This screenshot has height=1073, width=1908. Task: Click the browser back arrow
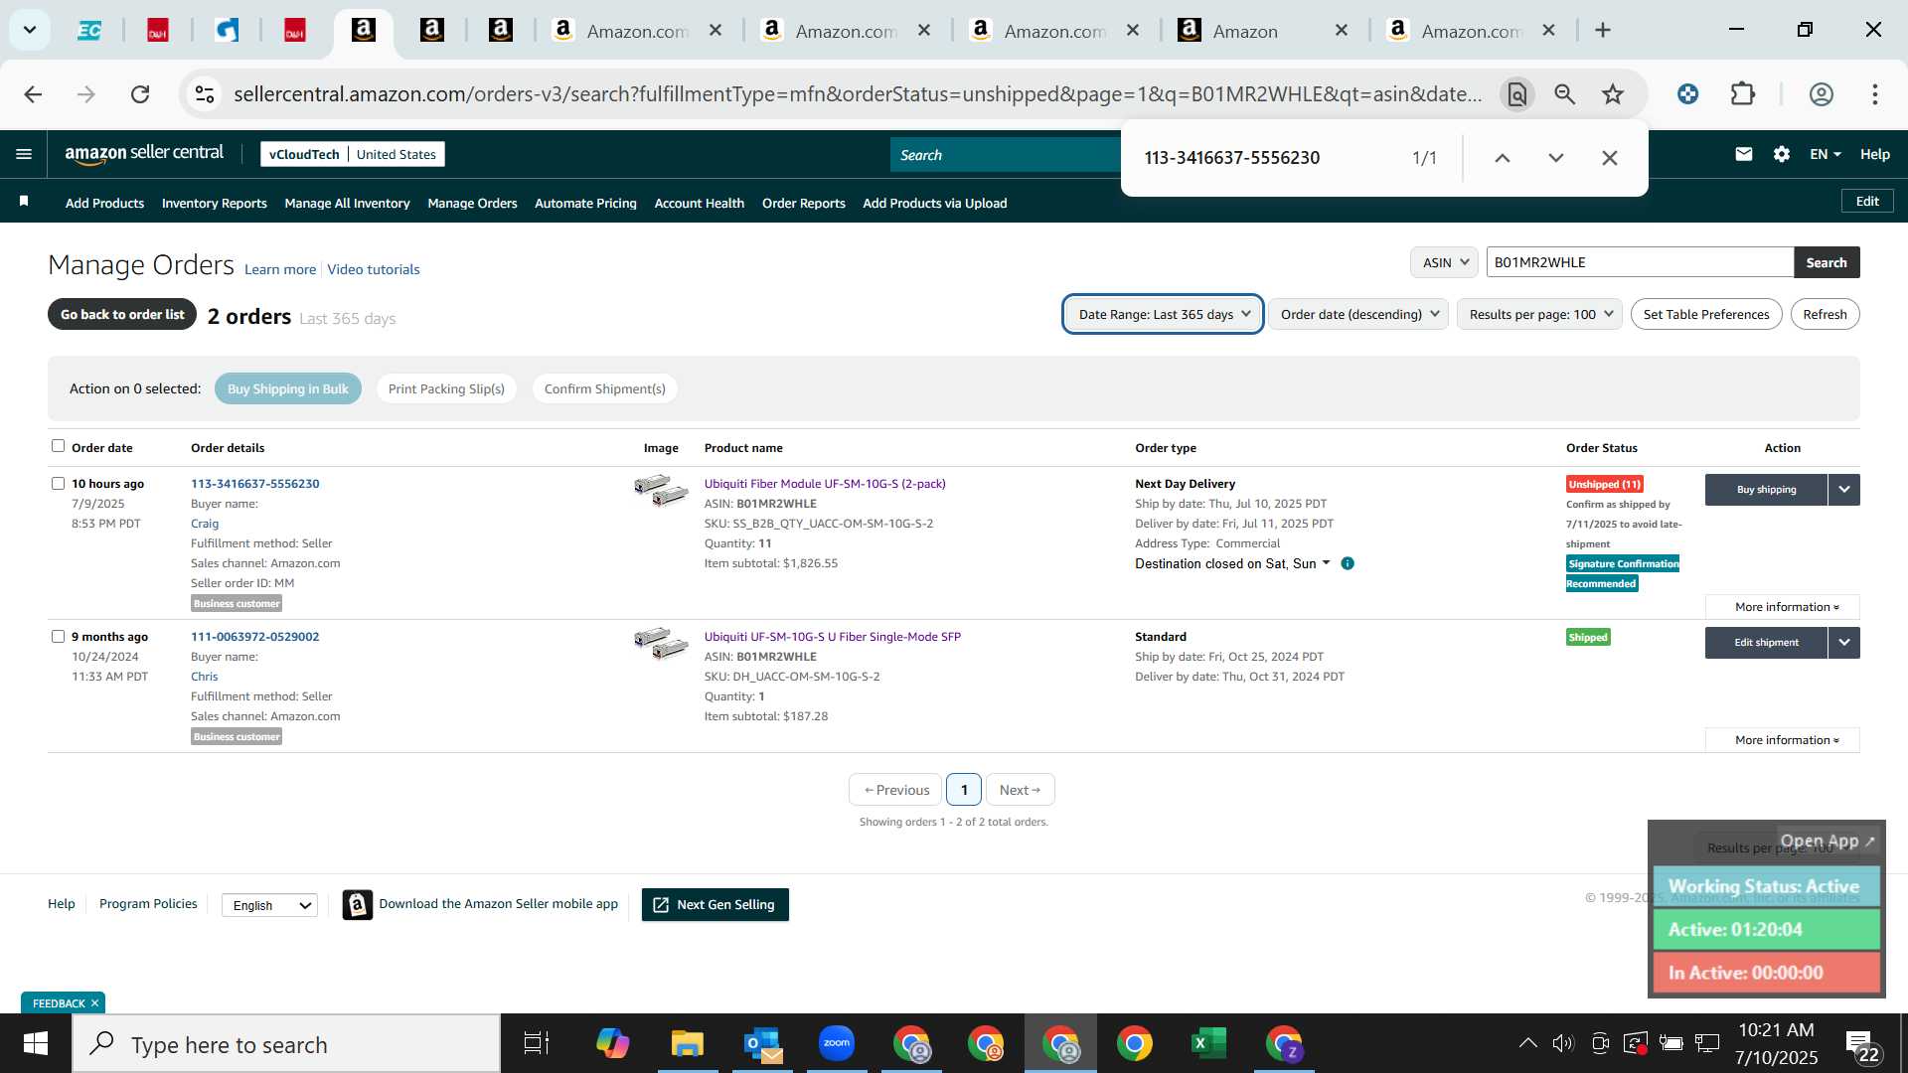point(33,94)
